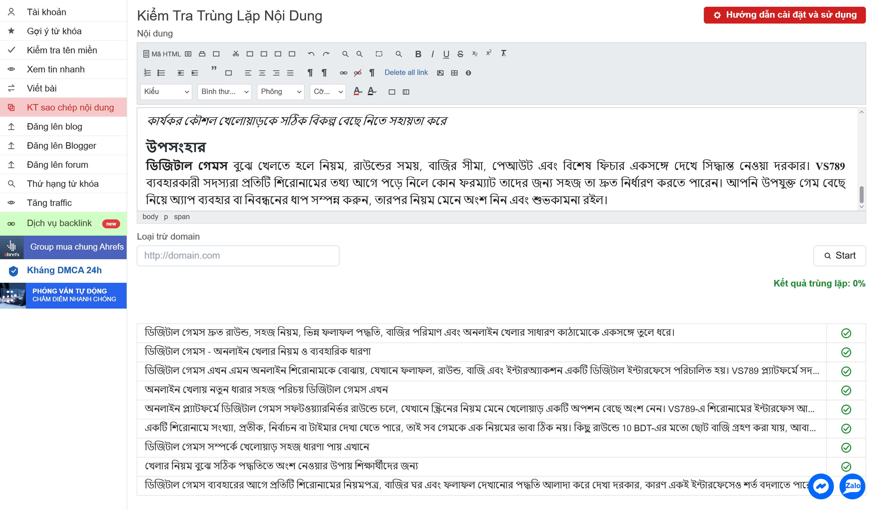
Task: Click paragraph icon left of Delete all link
Action: (372, 73)
